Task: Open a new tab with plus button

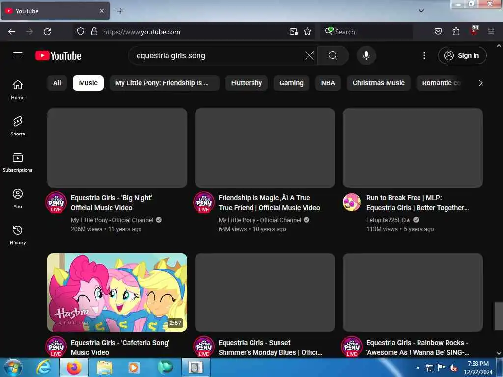Action: pyautogui.click(x=120, y=11)
